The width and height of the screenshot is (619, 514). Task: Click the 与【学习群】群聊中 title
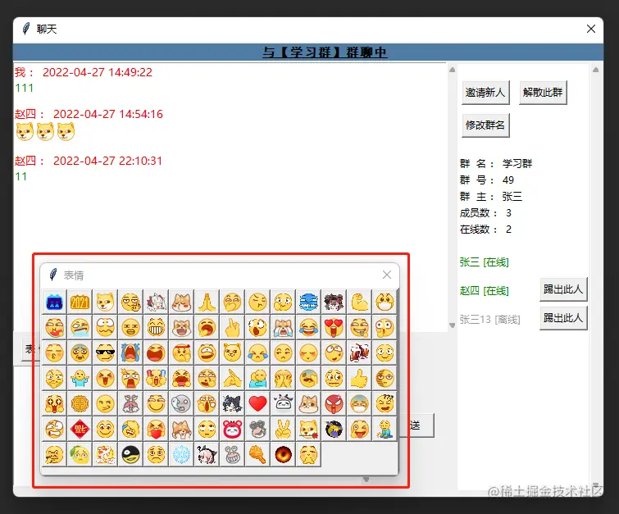coord(325,52)
